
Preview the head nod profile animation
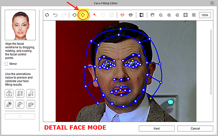click(31, 93)
